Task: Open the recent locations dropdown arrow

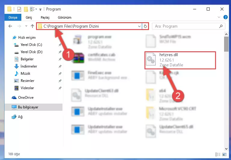Action: (26, 26)
